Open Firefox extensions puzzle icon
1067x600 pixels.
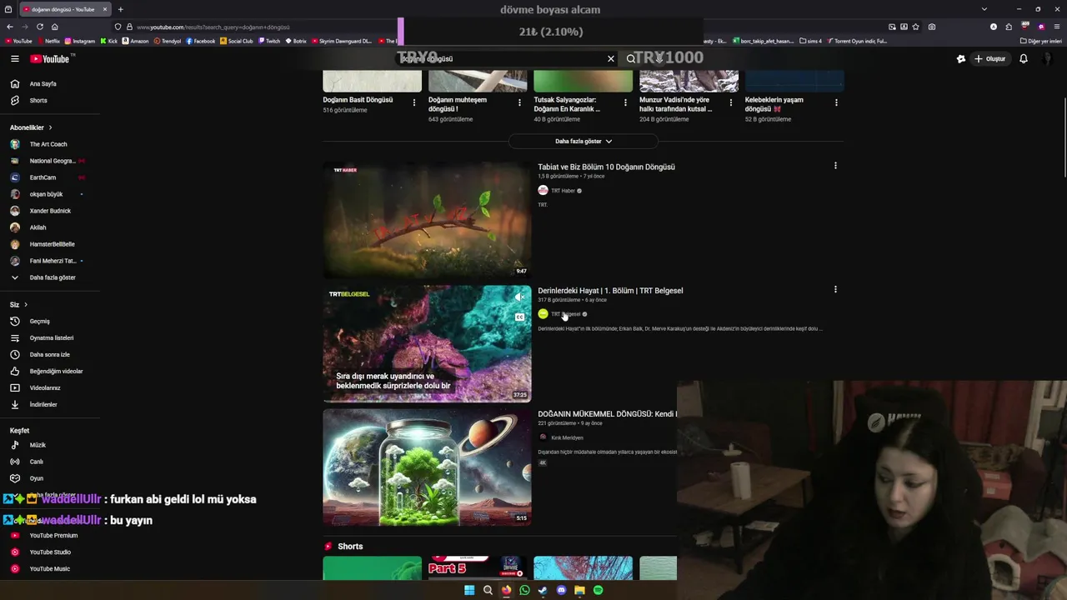(x=1009, y=27)
